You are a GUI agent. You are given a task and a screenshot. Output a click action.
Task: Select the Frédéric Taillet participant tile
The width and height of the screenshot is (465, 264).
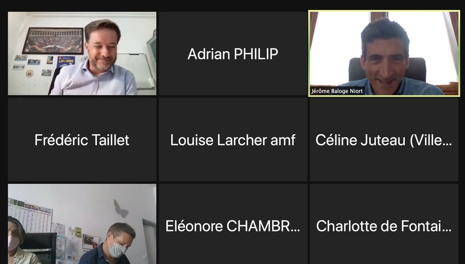point(82,140)
